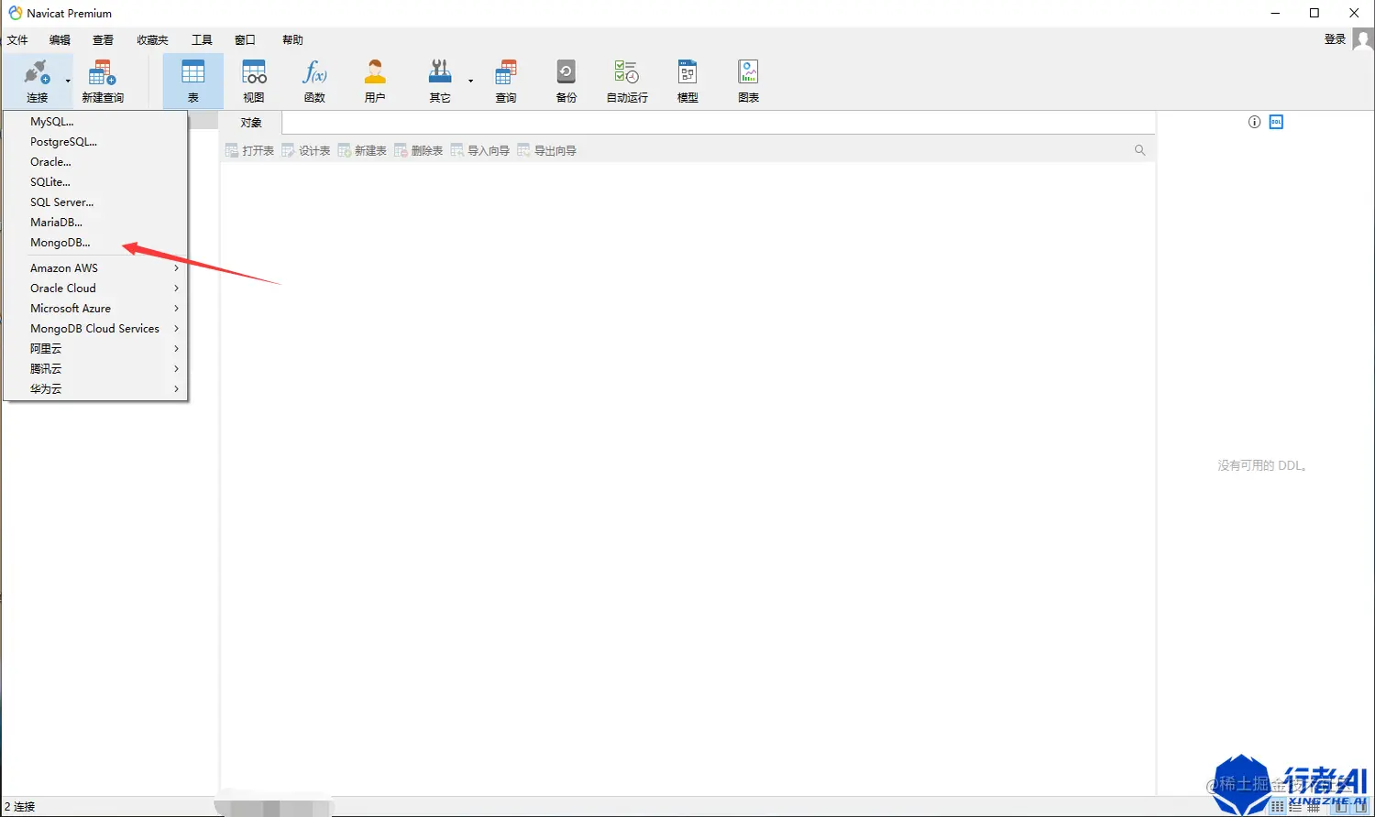Select the 备份 (Backup) toolbar icon
Viewport: 1375px width, 817px height.
[566, 72]
